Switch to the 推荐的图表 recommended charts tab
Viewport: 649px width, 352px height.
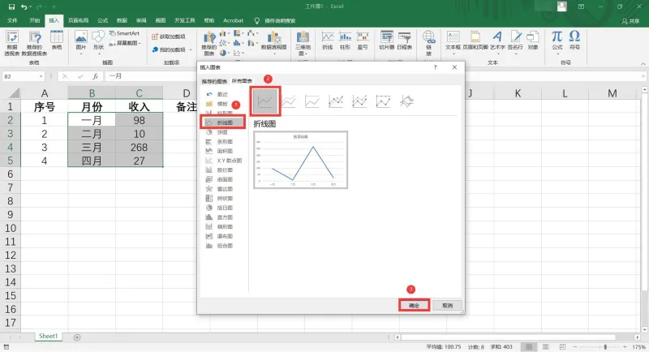pyautogui.click(x=214, y=81)
